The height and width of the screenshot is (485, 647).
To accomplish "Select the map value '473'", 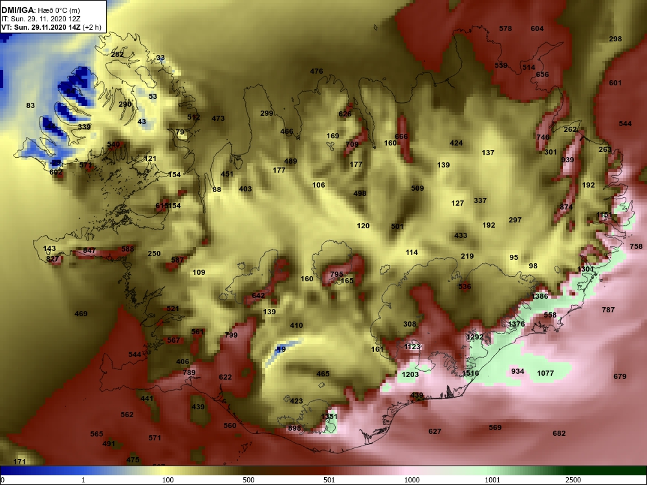I will [218, 118].
